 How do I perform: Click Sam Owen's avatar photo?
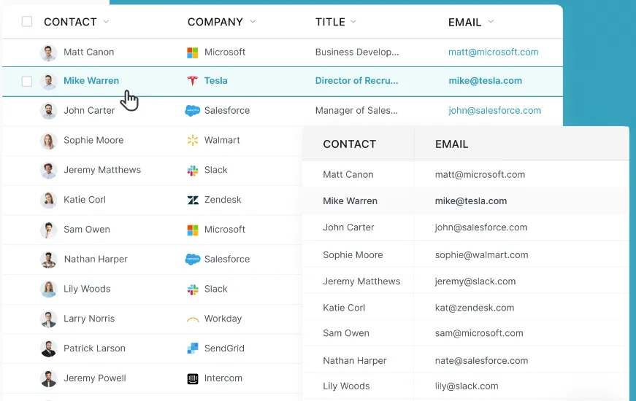(x=48, y=230)
